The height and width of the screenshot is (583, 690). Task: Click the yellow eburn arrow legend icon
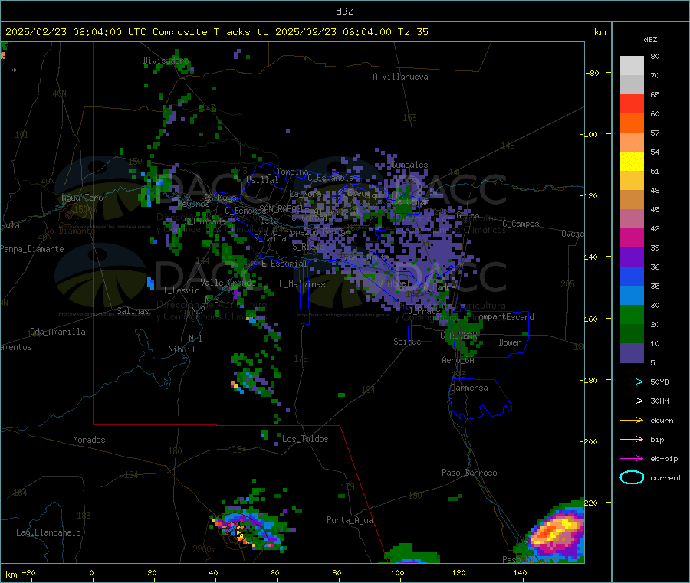click(x=632, y=421)
